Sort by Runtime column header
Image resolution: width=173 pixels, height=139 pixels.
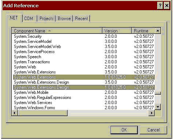click(143, 31)
